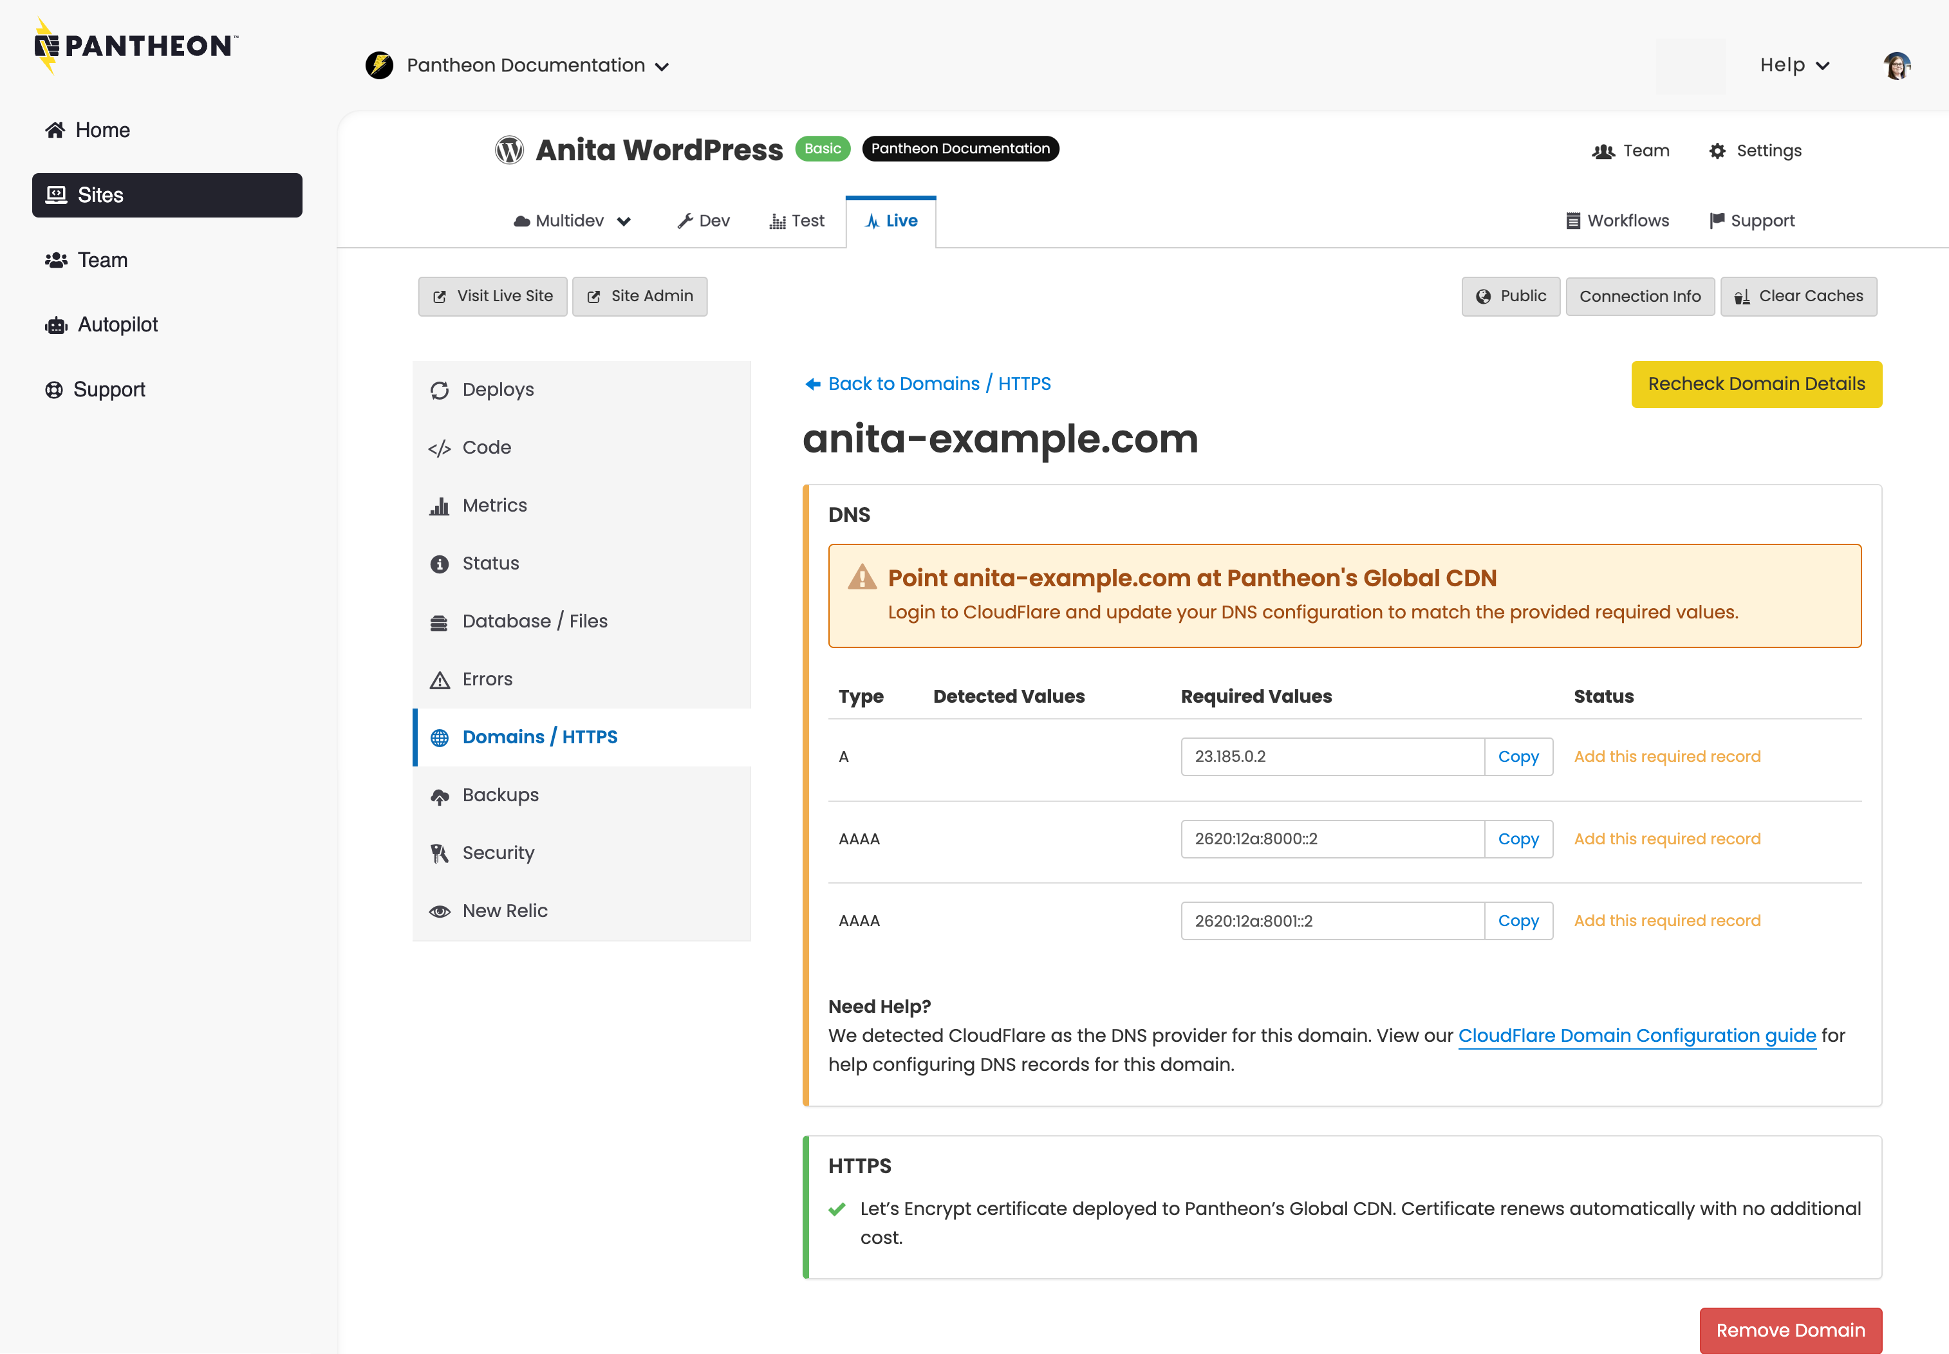Select the Database / Files section
This screenshot has width=1949, height=1354.
534,620
